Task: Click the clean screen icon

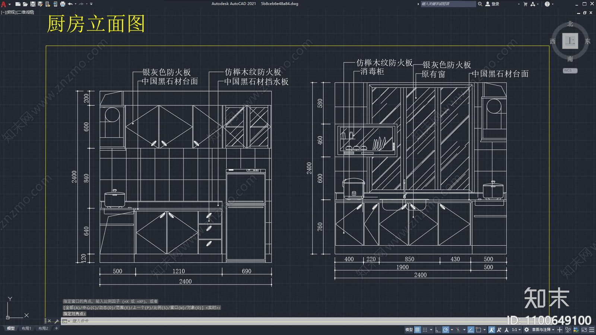Action: click(584, 329)
